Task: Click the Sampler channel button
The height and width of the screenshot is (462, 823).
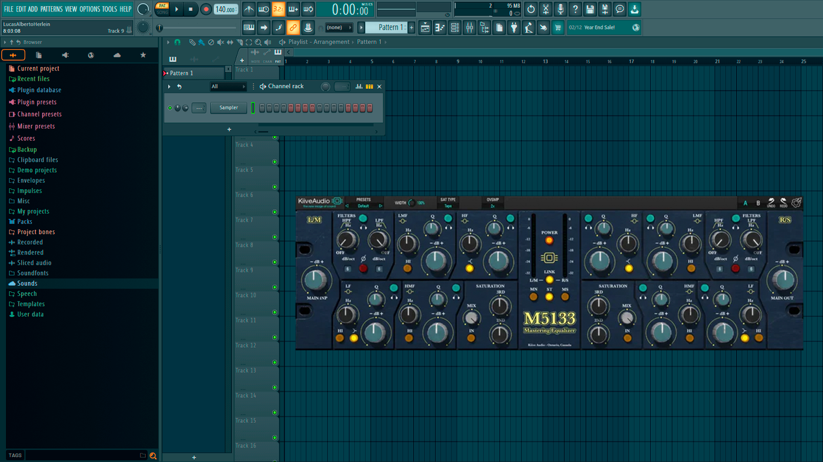Action: pyautogui.click(x=228, y=108)
